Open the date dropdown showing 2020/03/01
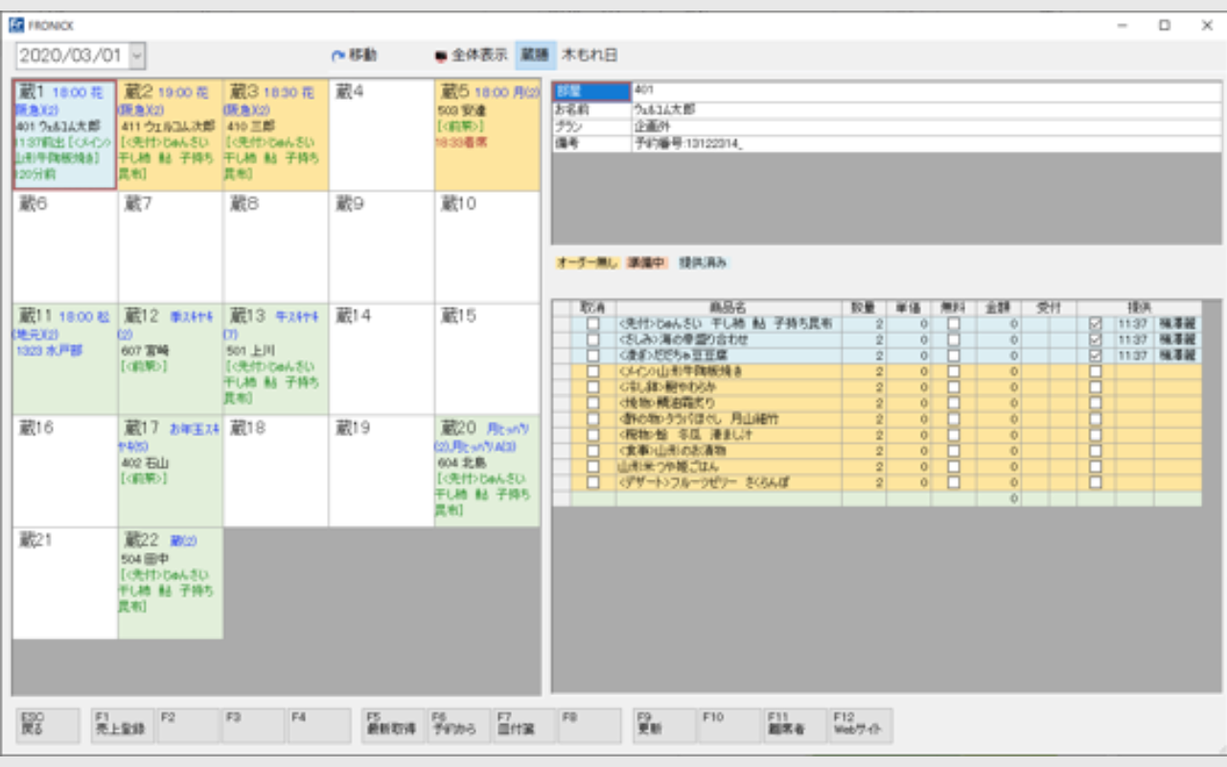 point(136,56)
